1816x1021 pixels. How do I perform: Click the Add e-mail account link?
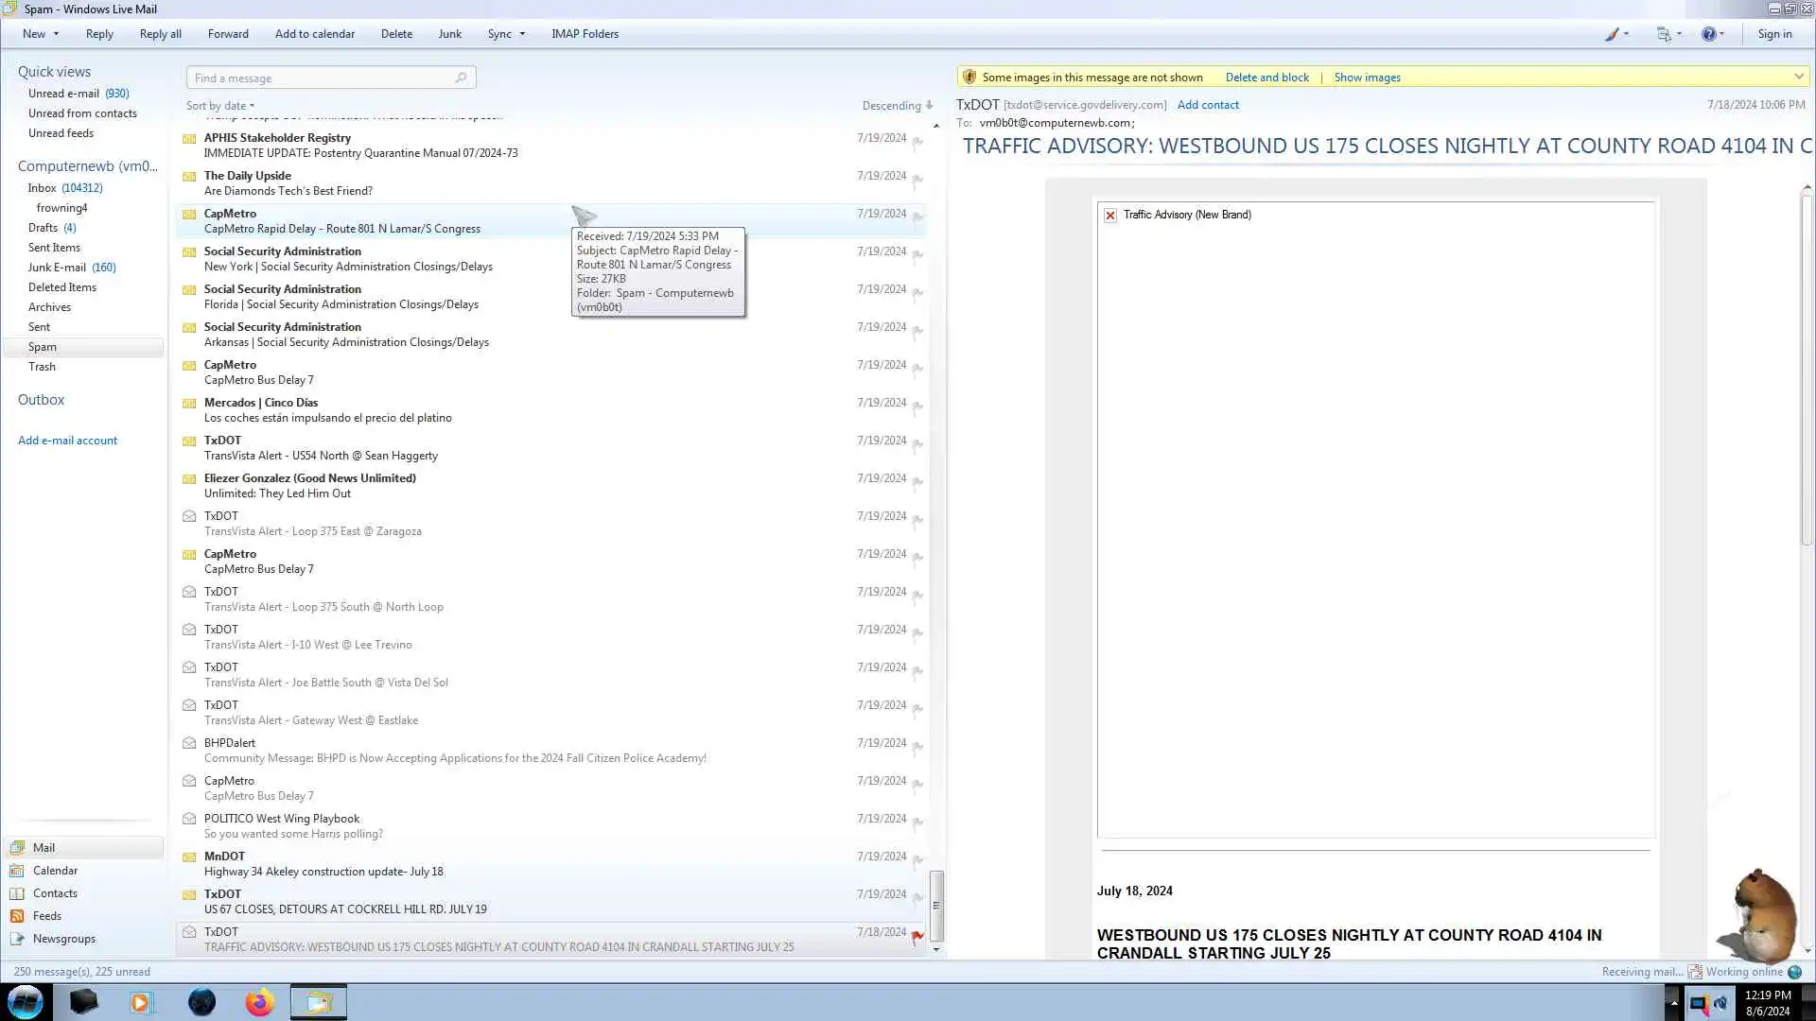67,441
